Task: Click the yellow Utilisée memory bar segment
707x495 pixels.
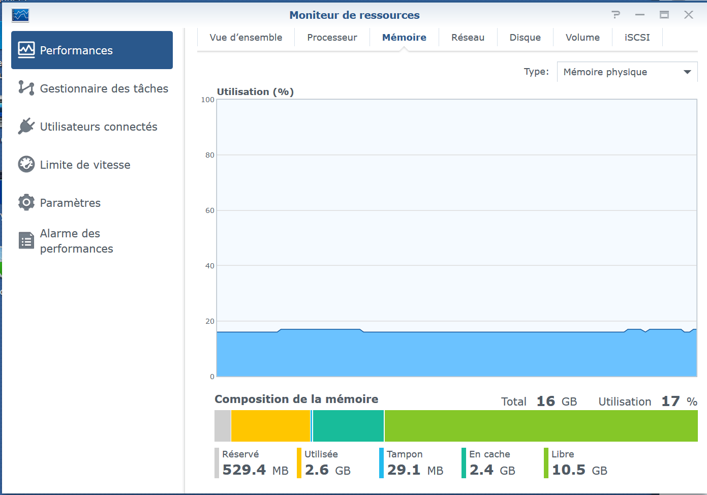Action: pos(270,426)
